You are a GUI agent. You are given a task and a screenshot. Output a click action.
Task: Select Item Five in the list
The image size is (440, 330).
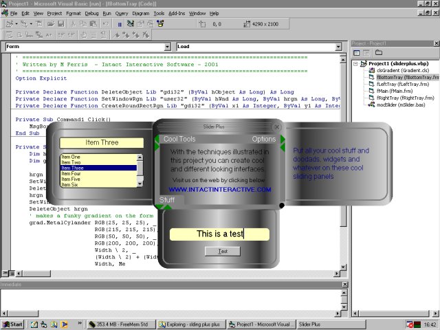coord(72,179)
